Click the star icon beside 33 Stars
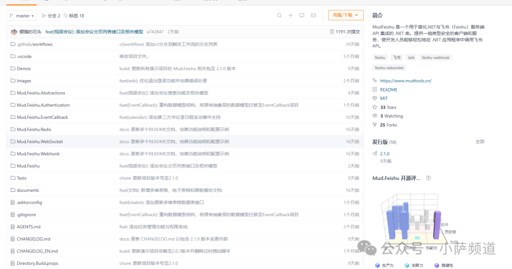Image resolution: width=512 pixels, height=269 pixels. [x=375, y=107]
